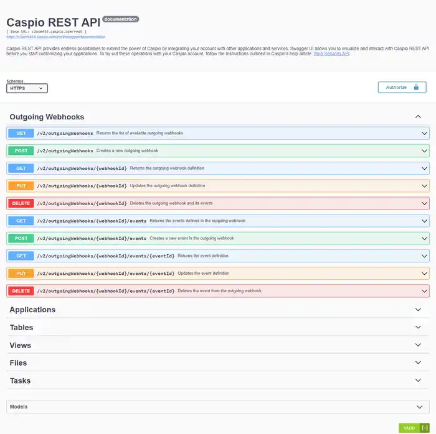
Task: Click the Tables section heading
Action: point(21,328)
